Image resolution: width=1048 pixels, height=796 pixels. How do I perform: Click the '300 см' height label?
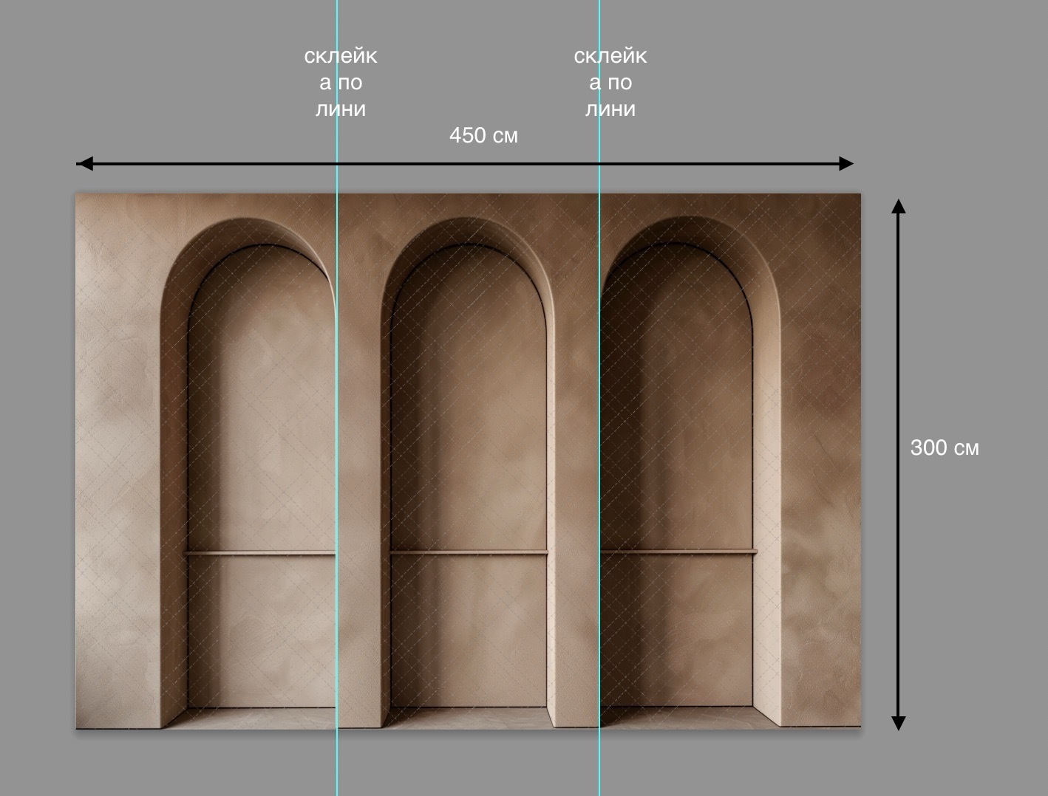tap(945, 447)
